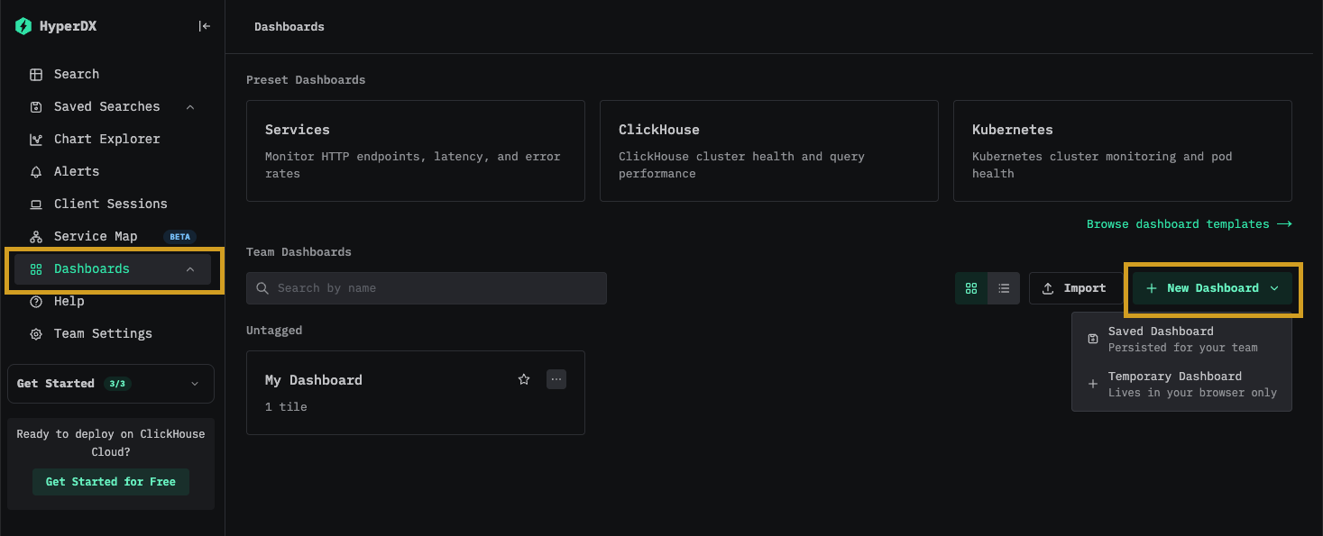Open the Kubernetes preset dashboard

(x=1122, y=150)
